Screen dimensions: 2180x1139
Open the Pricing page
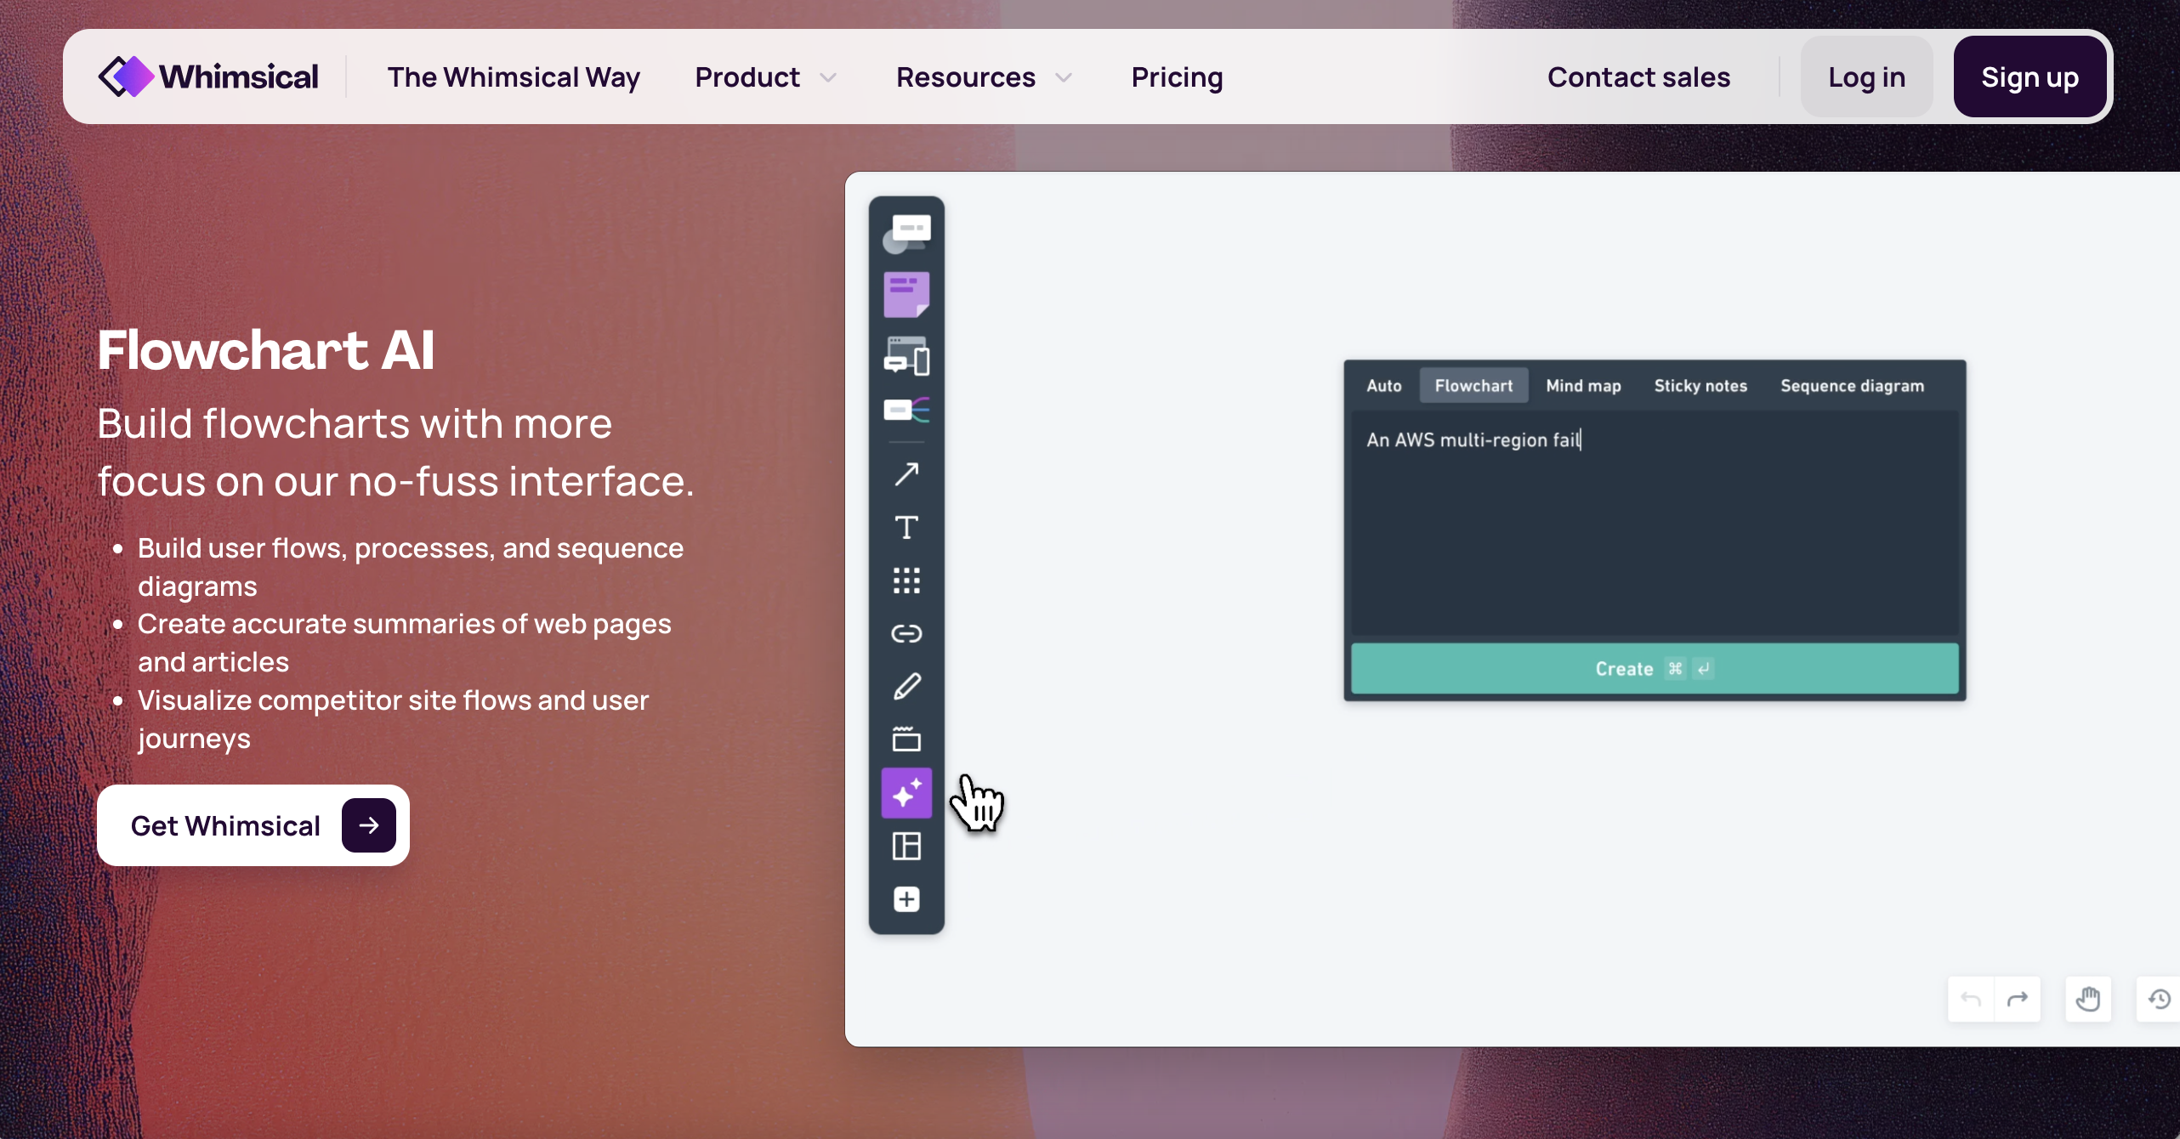[1177, 77]
